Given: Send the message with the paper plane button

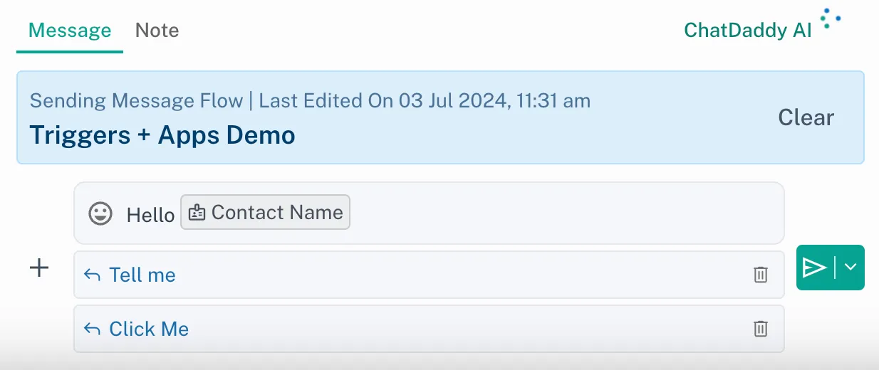Looking at the screenshot, I should click(x=814, y=268).
